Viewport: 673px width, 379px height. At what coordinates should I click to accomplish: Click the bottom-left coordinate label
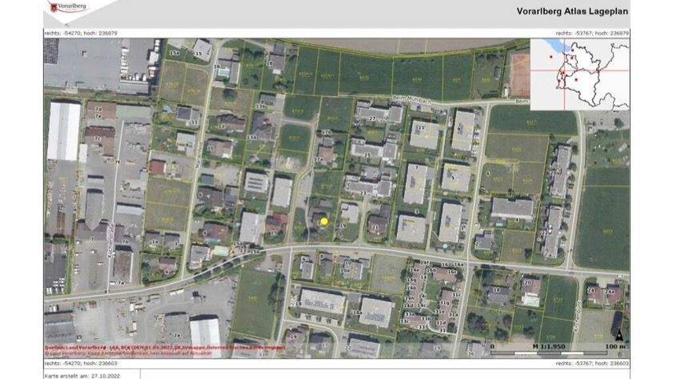click(x=81, y=363)
